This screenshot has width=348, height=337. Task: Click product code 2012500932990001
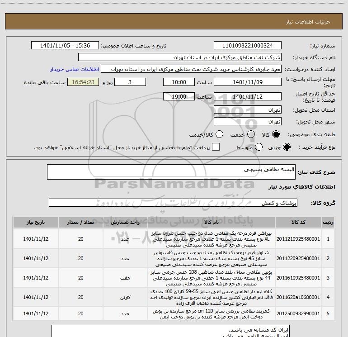pos(298,313)
